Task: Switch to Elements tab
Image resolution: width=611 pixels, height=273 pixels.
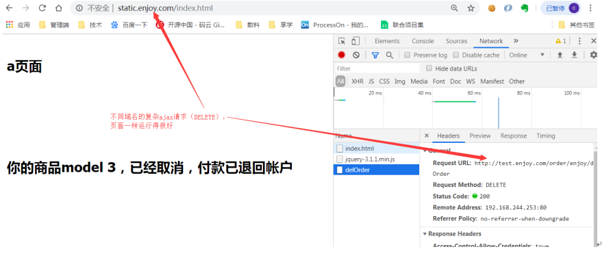Action: [x=387, y=41]
